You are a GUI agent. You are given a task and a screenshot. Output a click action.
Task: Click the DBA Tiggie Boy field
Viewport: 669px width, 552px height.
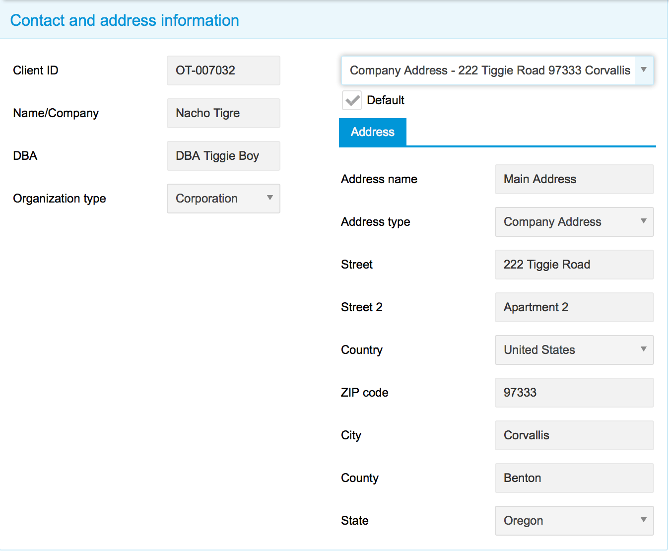coord(223,156)
